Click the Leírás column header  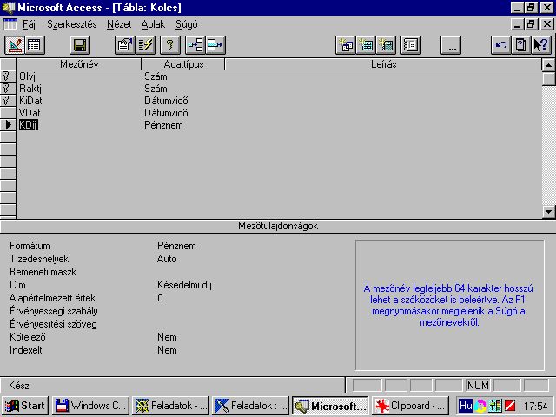tap(383, 64)
